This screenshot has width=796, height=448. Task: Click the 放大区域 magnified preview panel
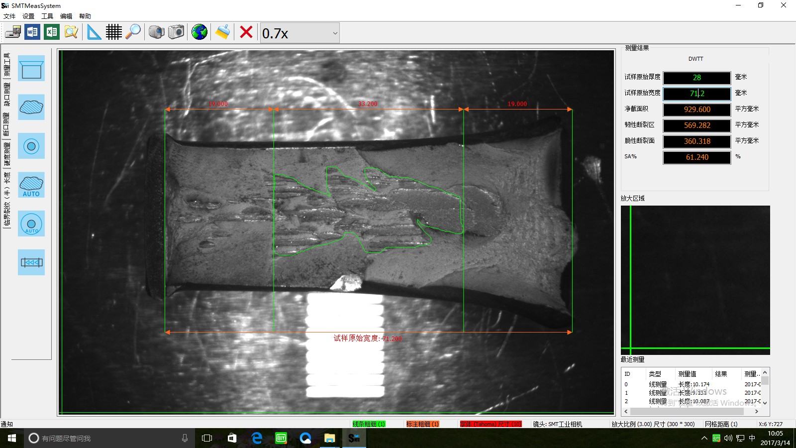[x=696, y=280]
